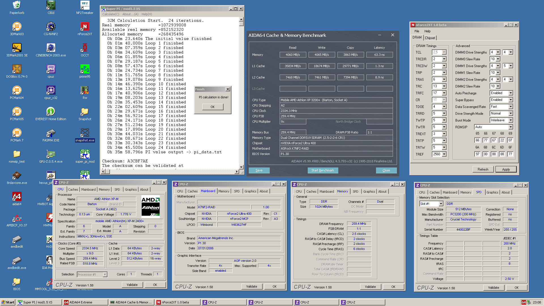Screen dimensions: 544x306
Task: Select snapshot.exe desktop icon
Action: point(85,135)
